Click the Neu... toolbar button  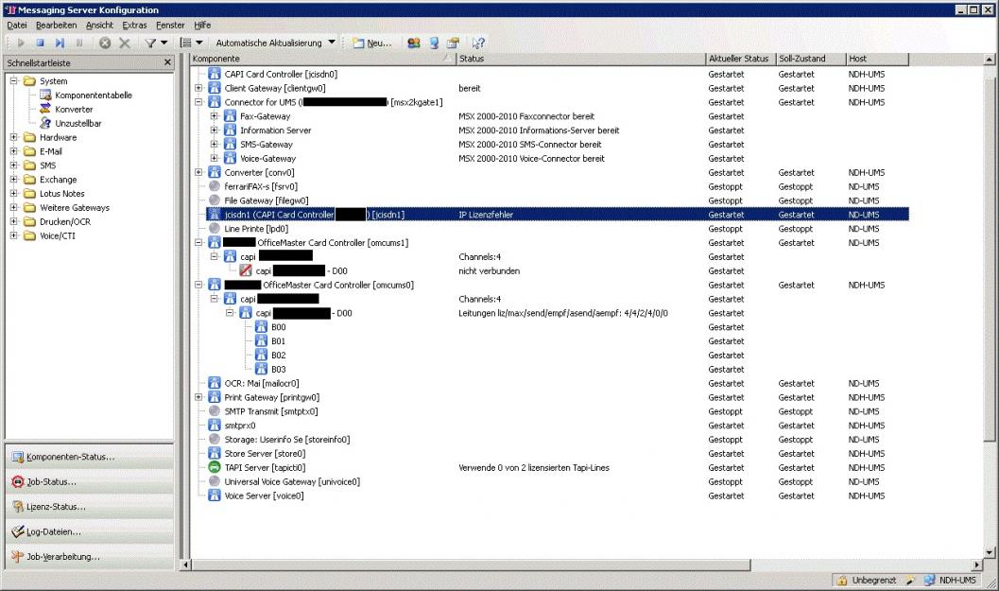(x=371, y=43)
